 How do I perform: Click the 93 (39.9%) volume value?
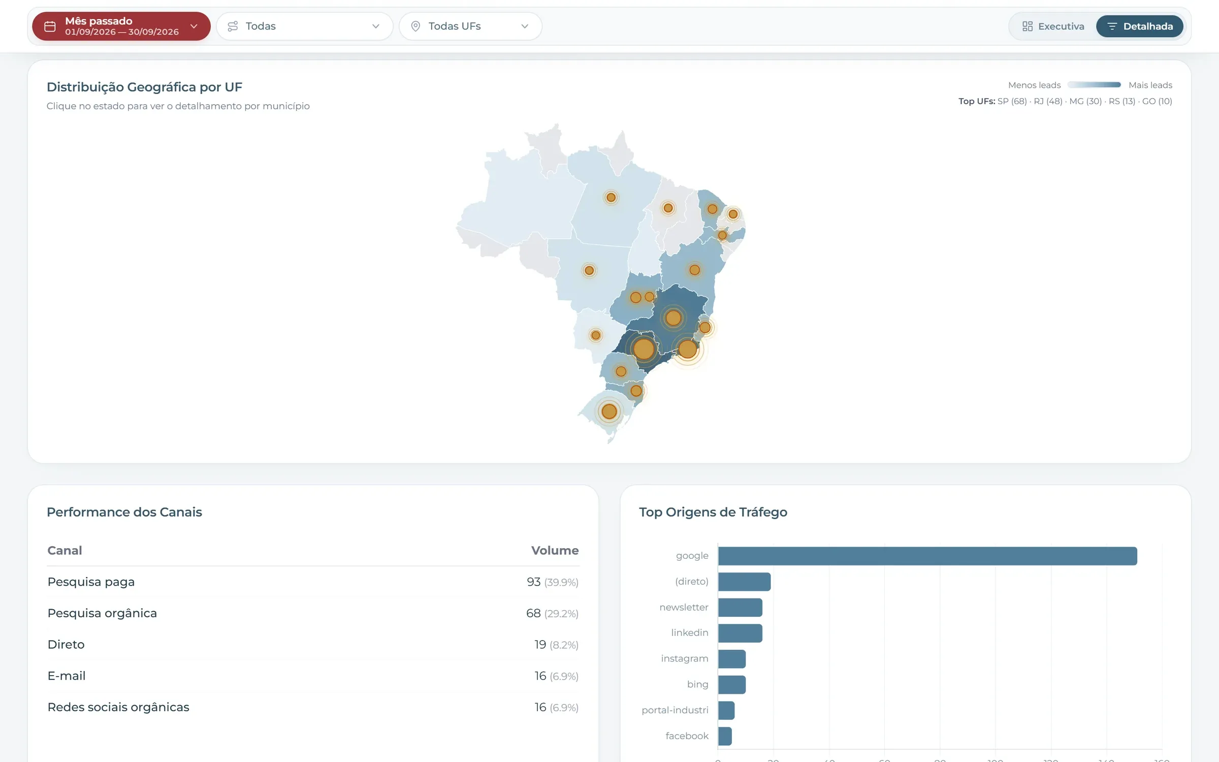pyautogui.click(x=553, y=582)
